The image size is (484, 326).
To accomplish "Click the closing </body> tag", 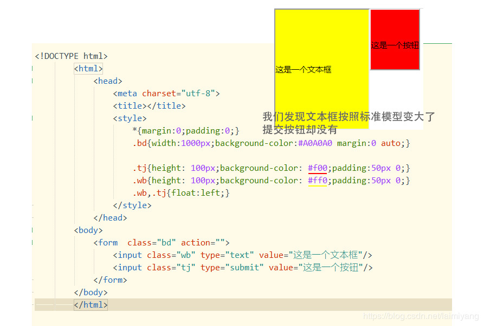I will pyautogui.click(x=91, y=292).
